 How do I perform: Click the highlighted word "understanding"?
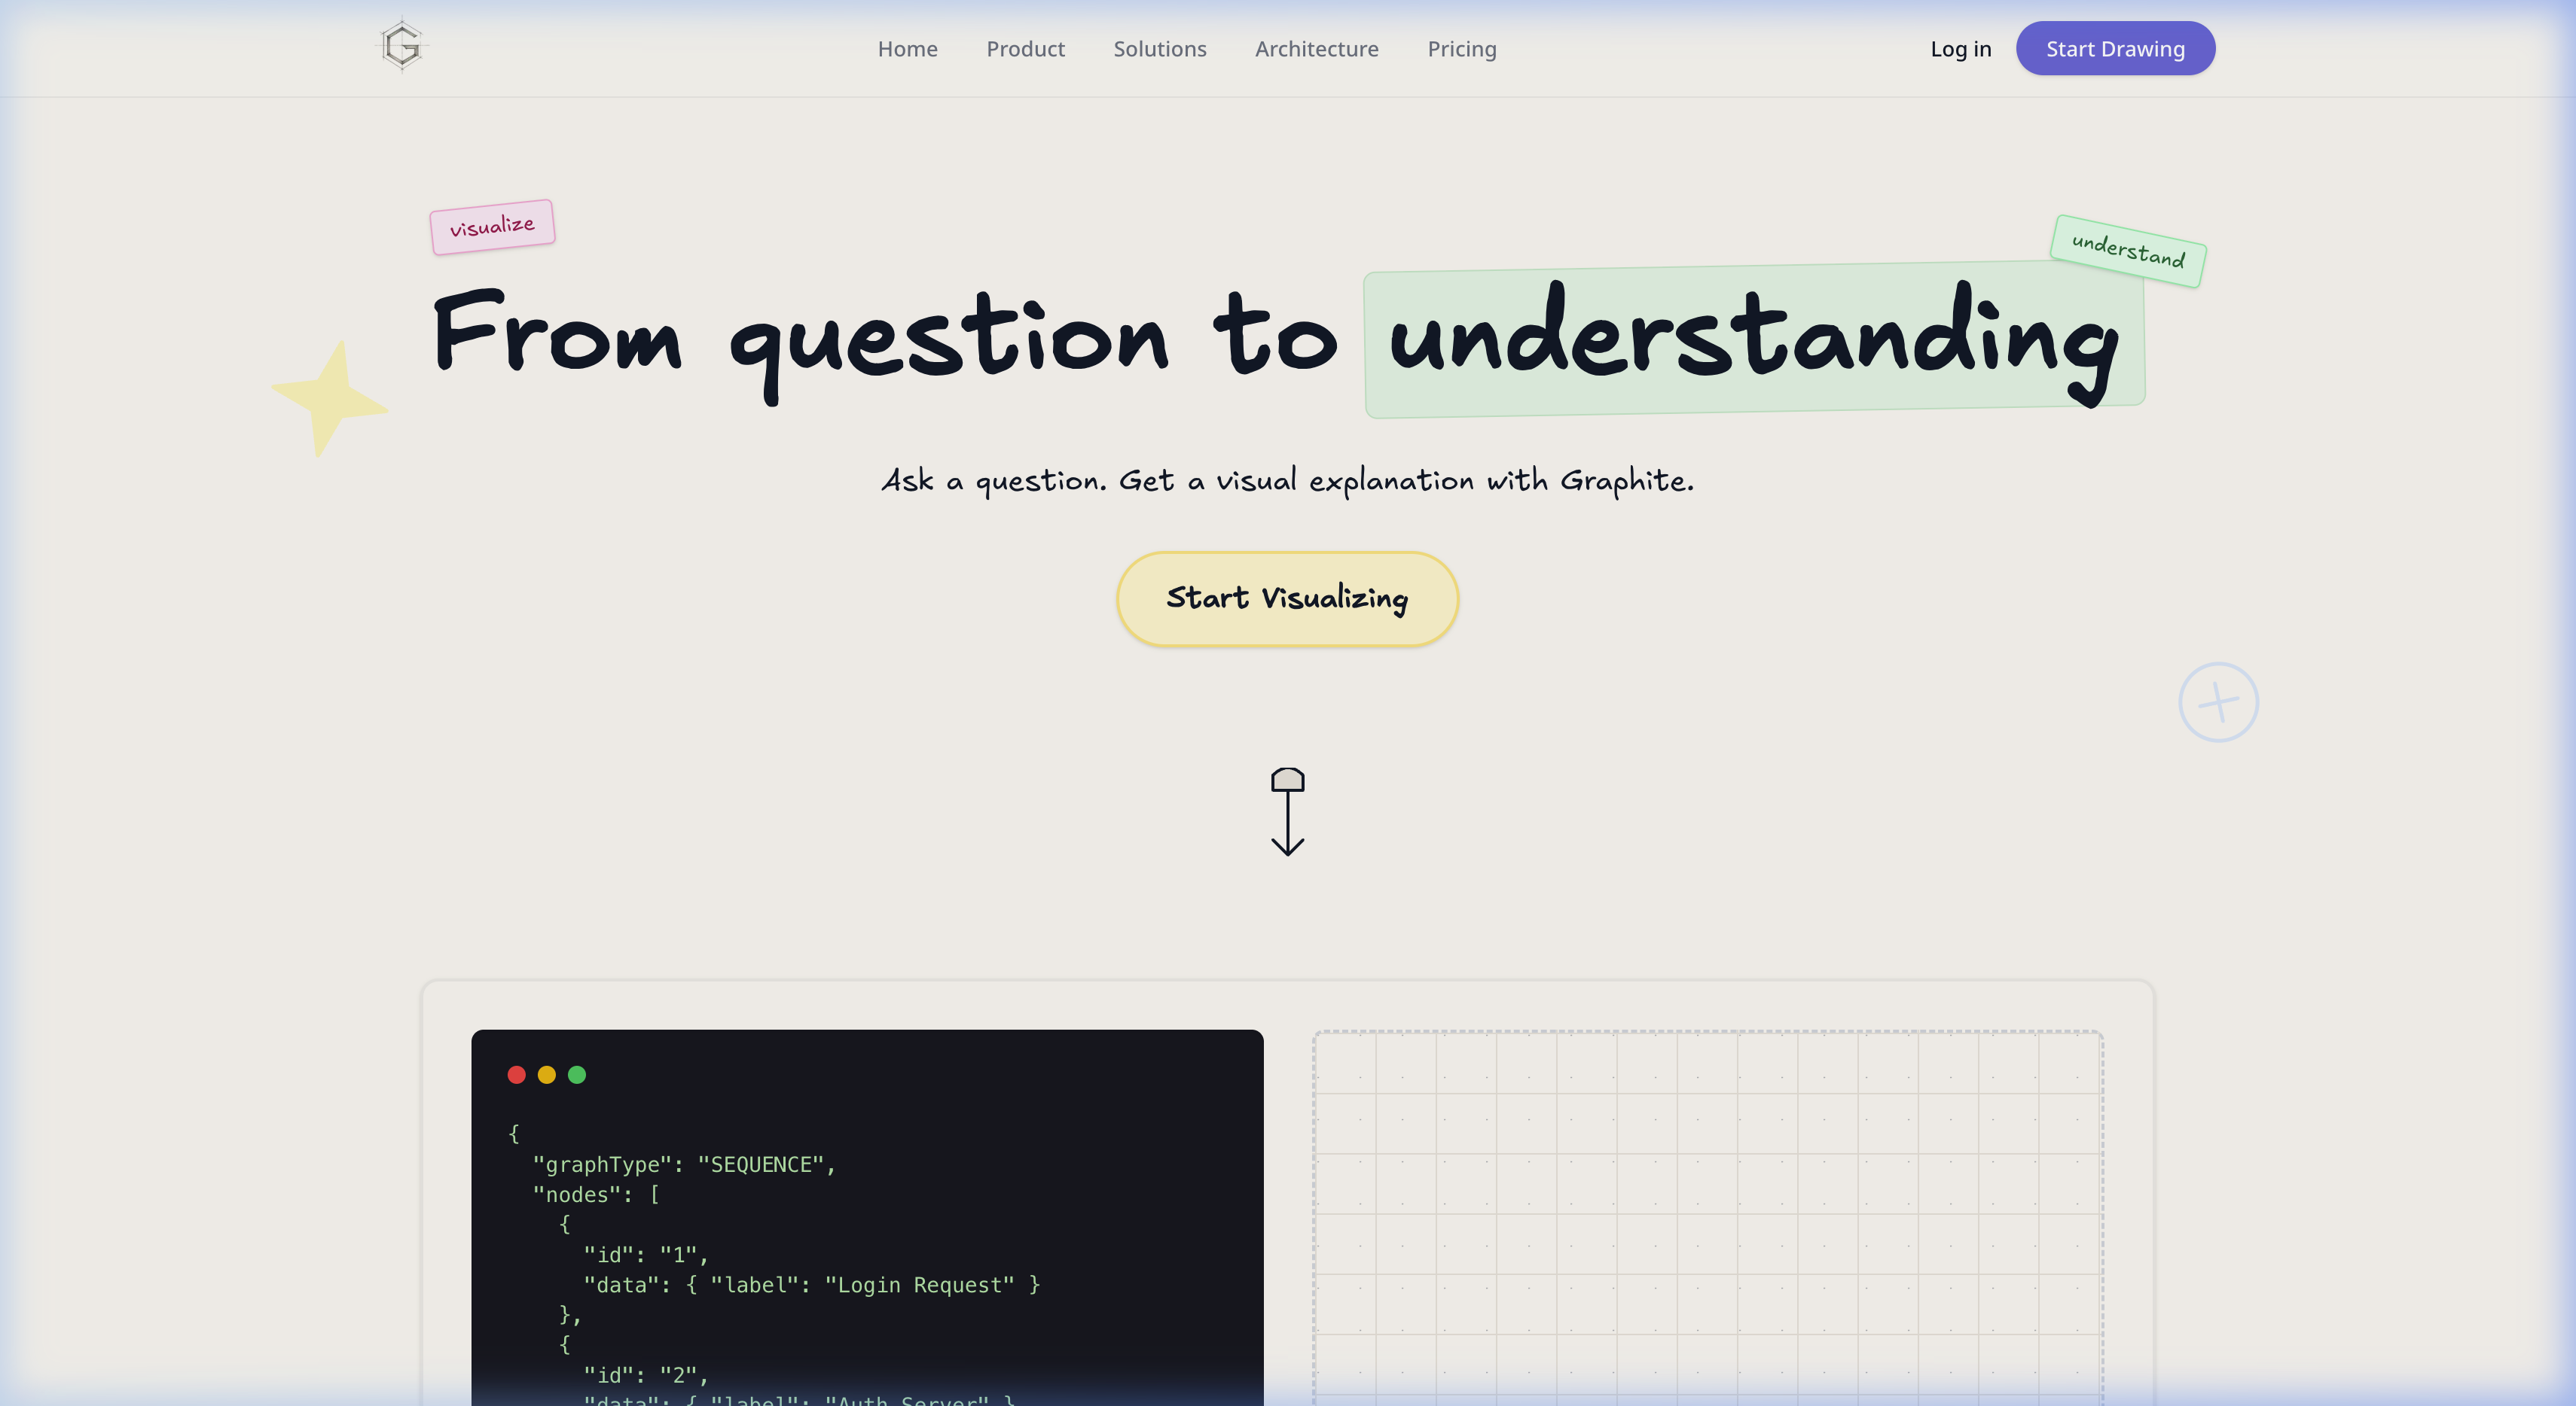point(1754,339)
